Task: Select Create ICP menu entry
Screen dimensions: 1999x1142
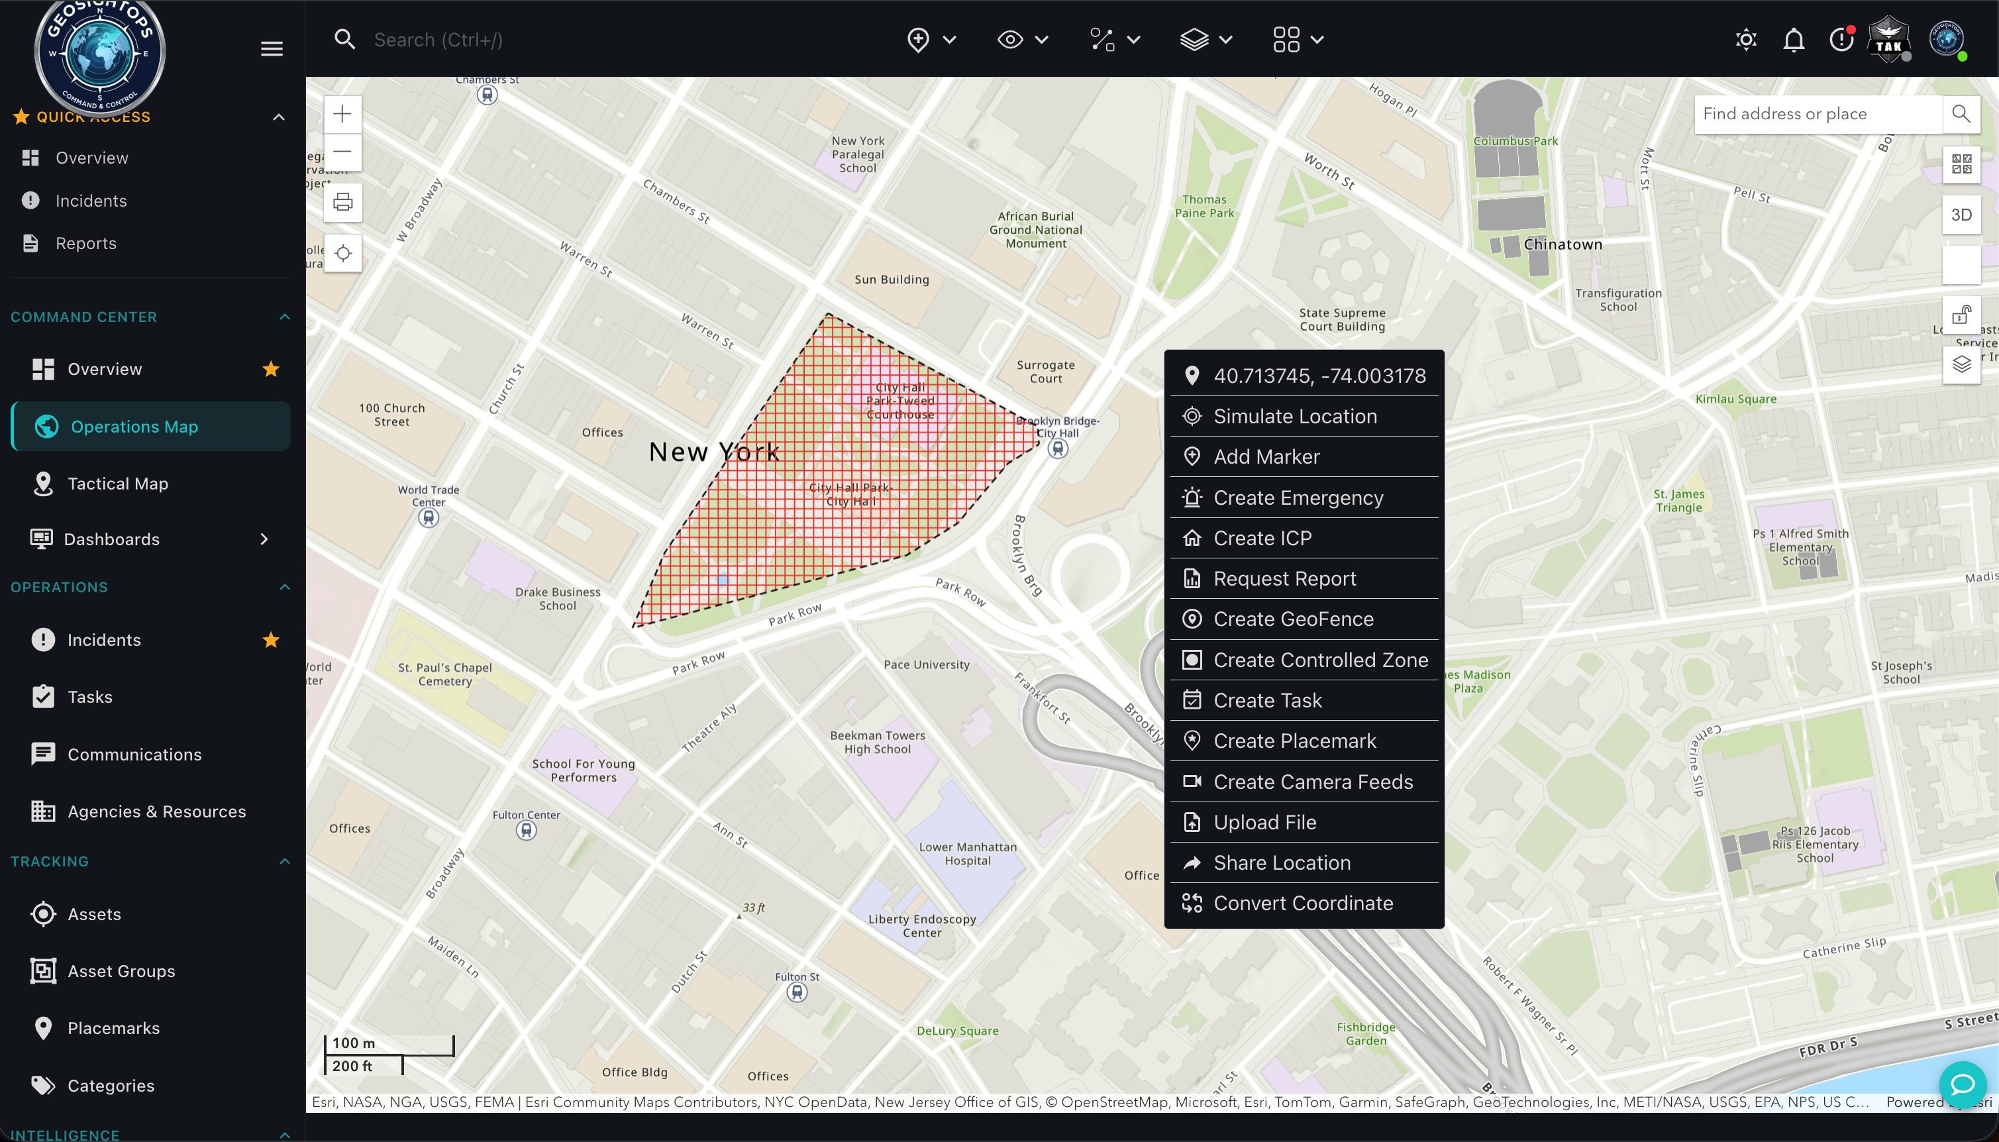Action: pos(1304,539)
